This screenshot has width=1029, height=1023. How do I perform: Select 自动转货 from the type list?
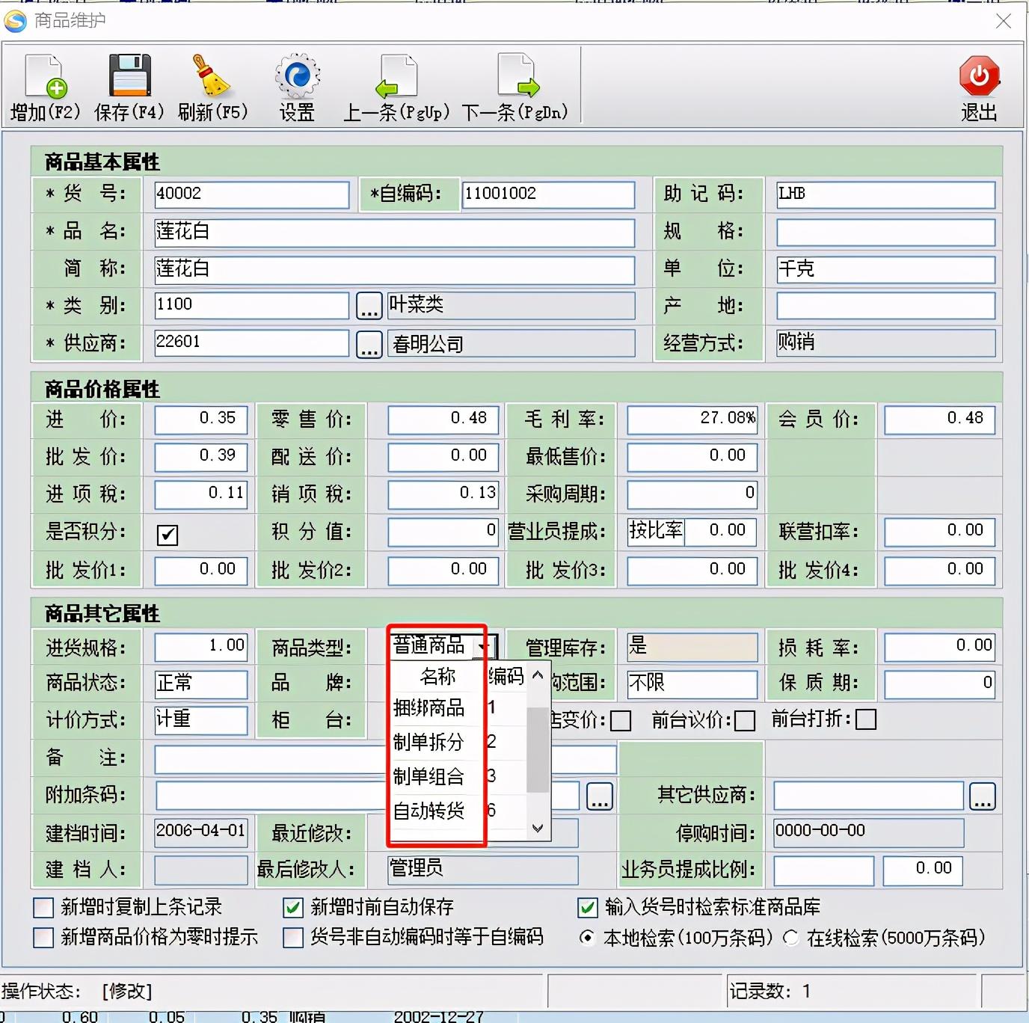[429, 811]
